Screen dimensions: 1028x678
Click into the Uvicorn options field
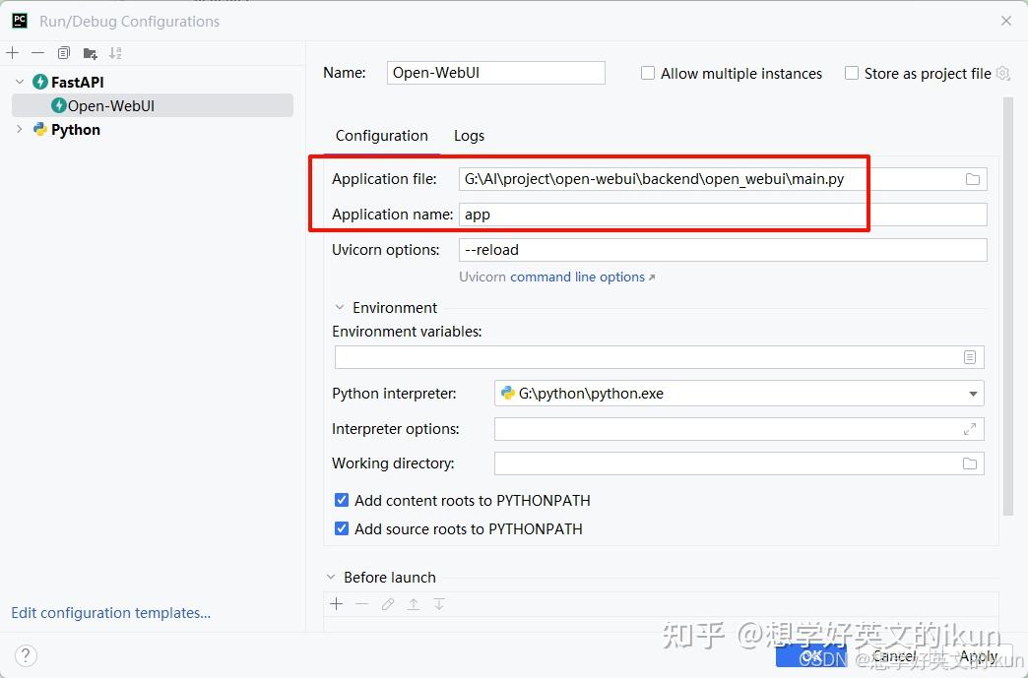coord(723,250)
